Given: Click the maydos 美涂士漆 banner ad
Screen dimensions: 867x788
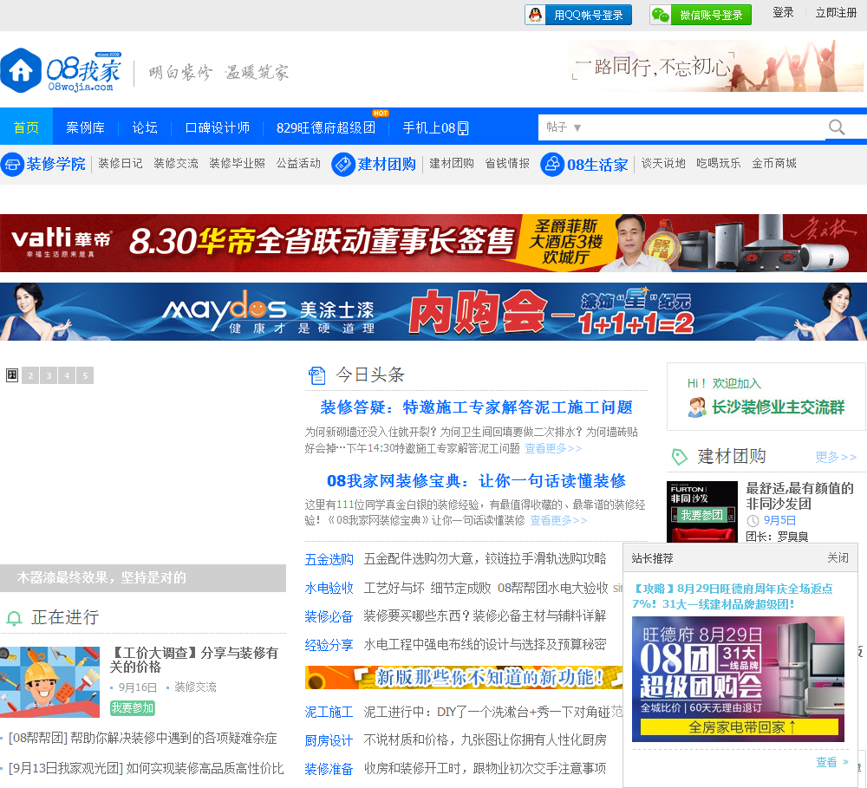Looking at the screenshot, I should (x=433, y=311).
